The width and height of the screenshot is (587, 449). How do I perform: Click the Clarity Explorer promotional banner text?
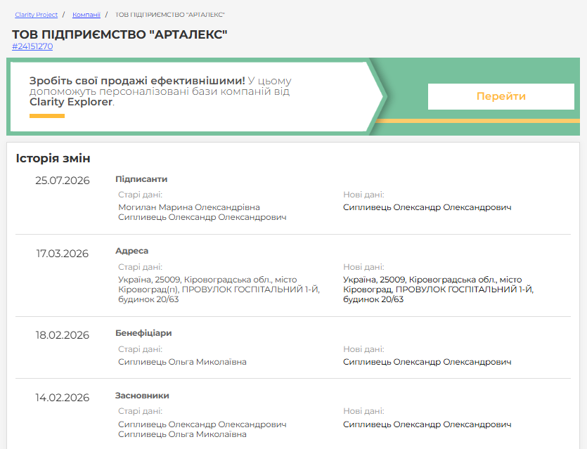[160, 91]
